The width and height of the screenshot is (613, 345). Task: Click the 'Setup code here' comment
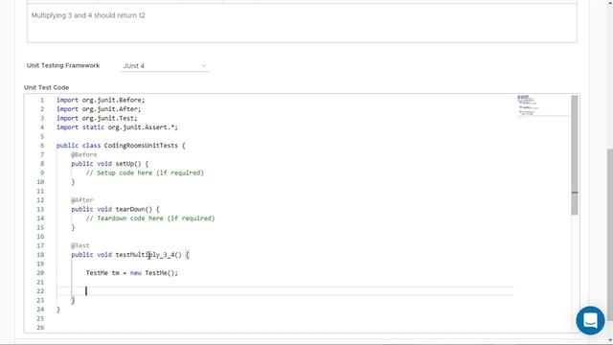click(x=145, y=172)
